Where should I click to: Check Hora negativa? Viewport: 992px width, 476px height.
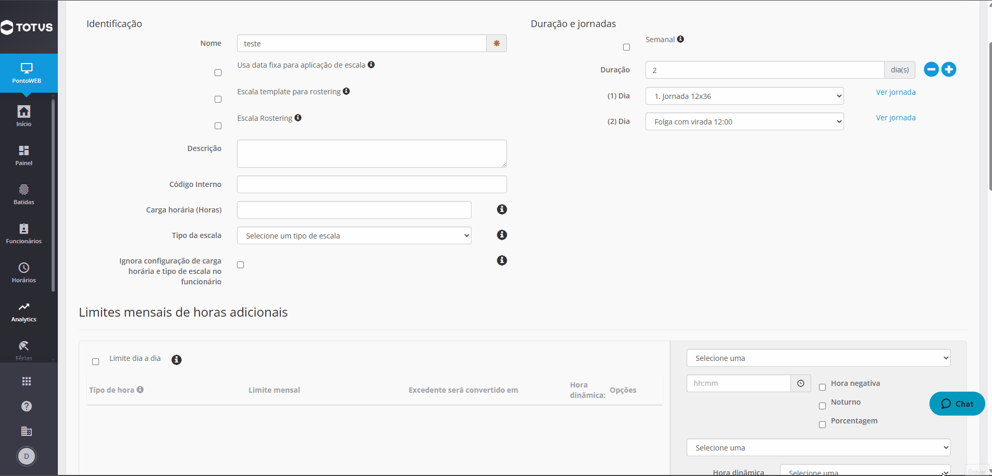(x=822, y=387)
